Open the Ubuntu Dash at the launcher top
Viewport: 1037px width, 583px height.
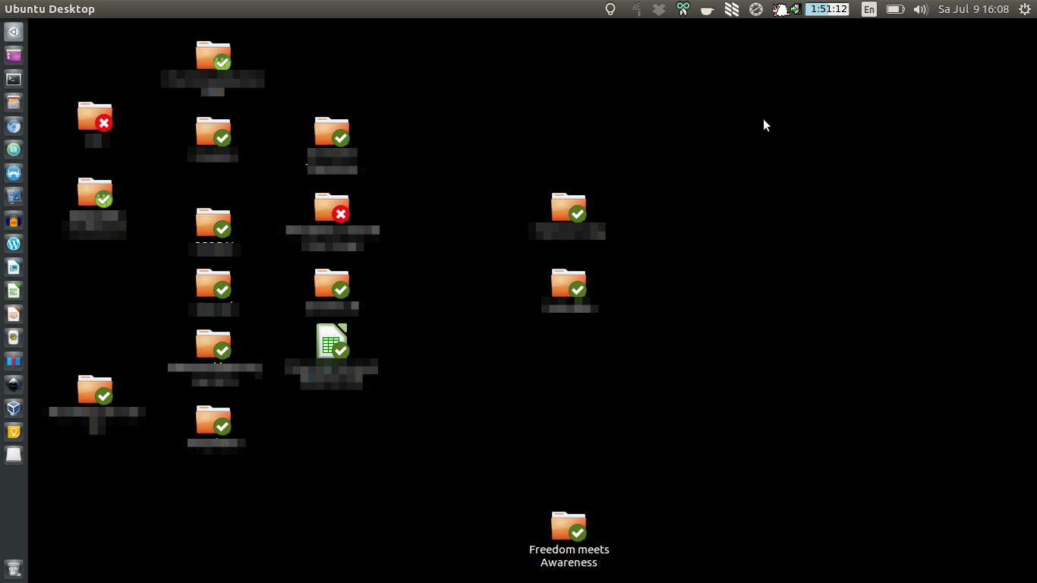(14, 31)
